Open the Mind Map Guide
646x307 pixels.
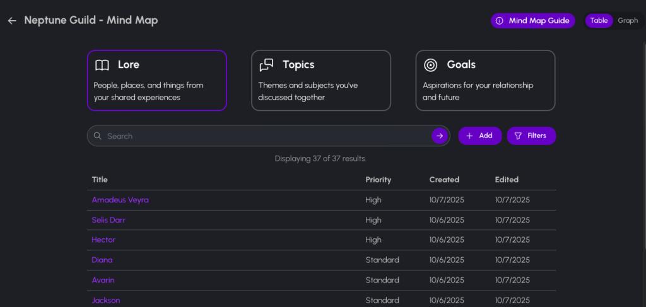pyautogui.click(x=532, y=21)
